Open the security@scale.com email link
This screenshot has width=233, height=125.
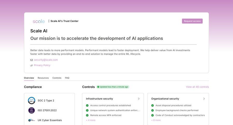[46, 60]
